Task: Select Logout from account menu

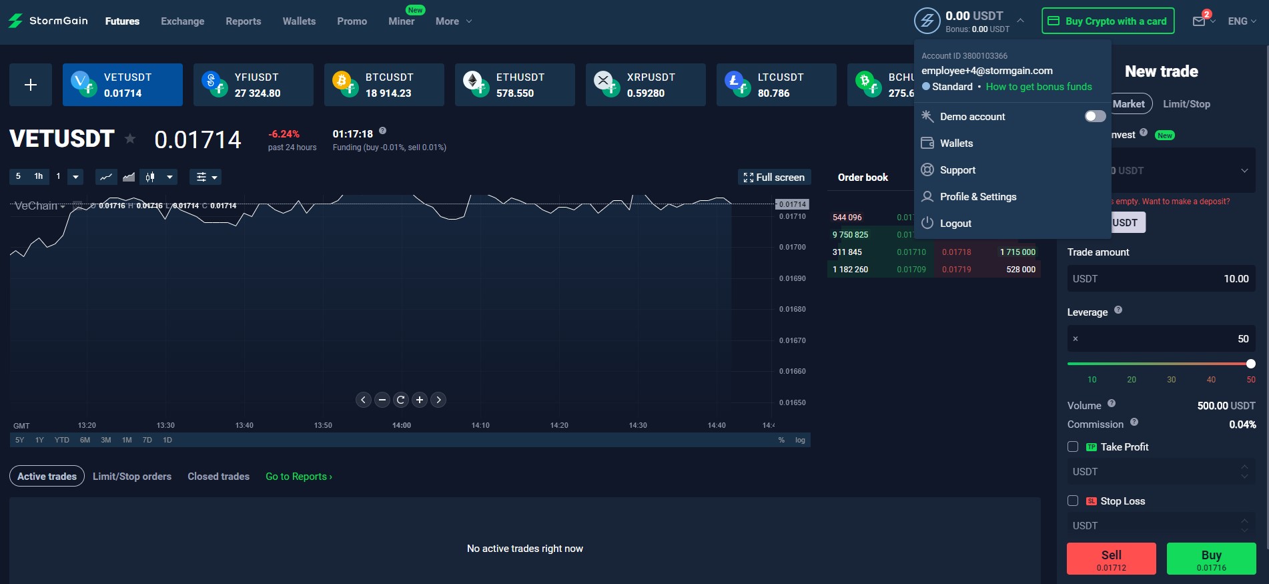Action: pos(955,224)
